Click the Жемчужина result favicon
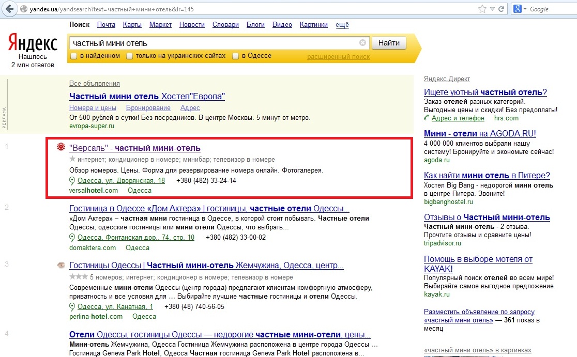Screen dimensions: 577x357 click(61, 266)
